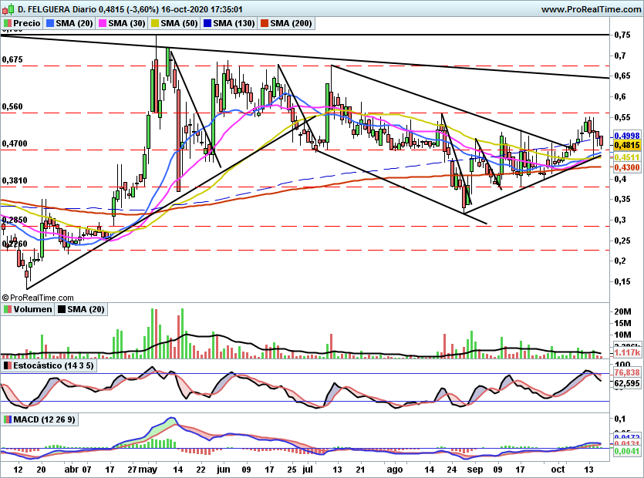644x478 pixels.
Task: Click the yellow SMA value tag 0,4511
Action: 627,157
